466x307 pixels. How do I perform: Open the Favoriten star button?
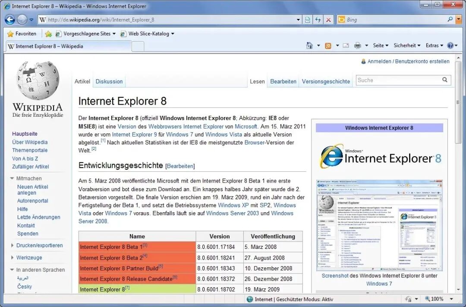tap(22, 34)
